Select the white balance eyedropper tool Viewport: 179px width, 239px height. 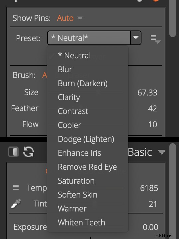16,204
